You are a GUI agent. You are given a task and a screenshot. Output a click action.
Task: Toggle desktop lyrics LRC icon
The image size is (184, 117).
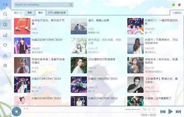coord(144,109)
